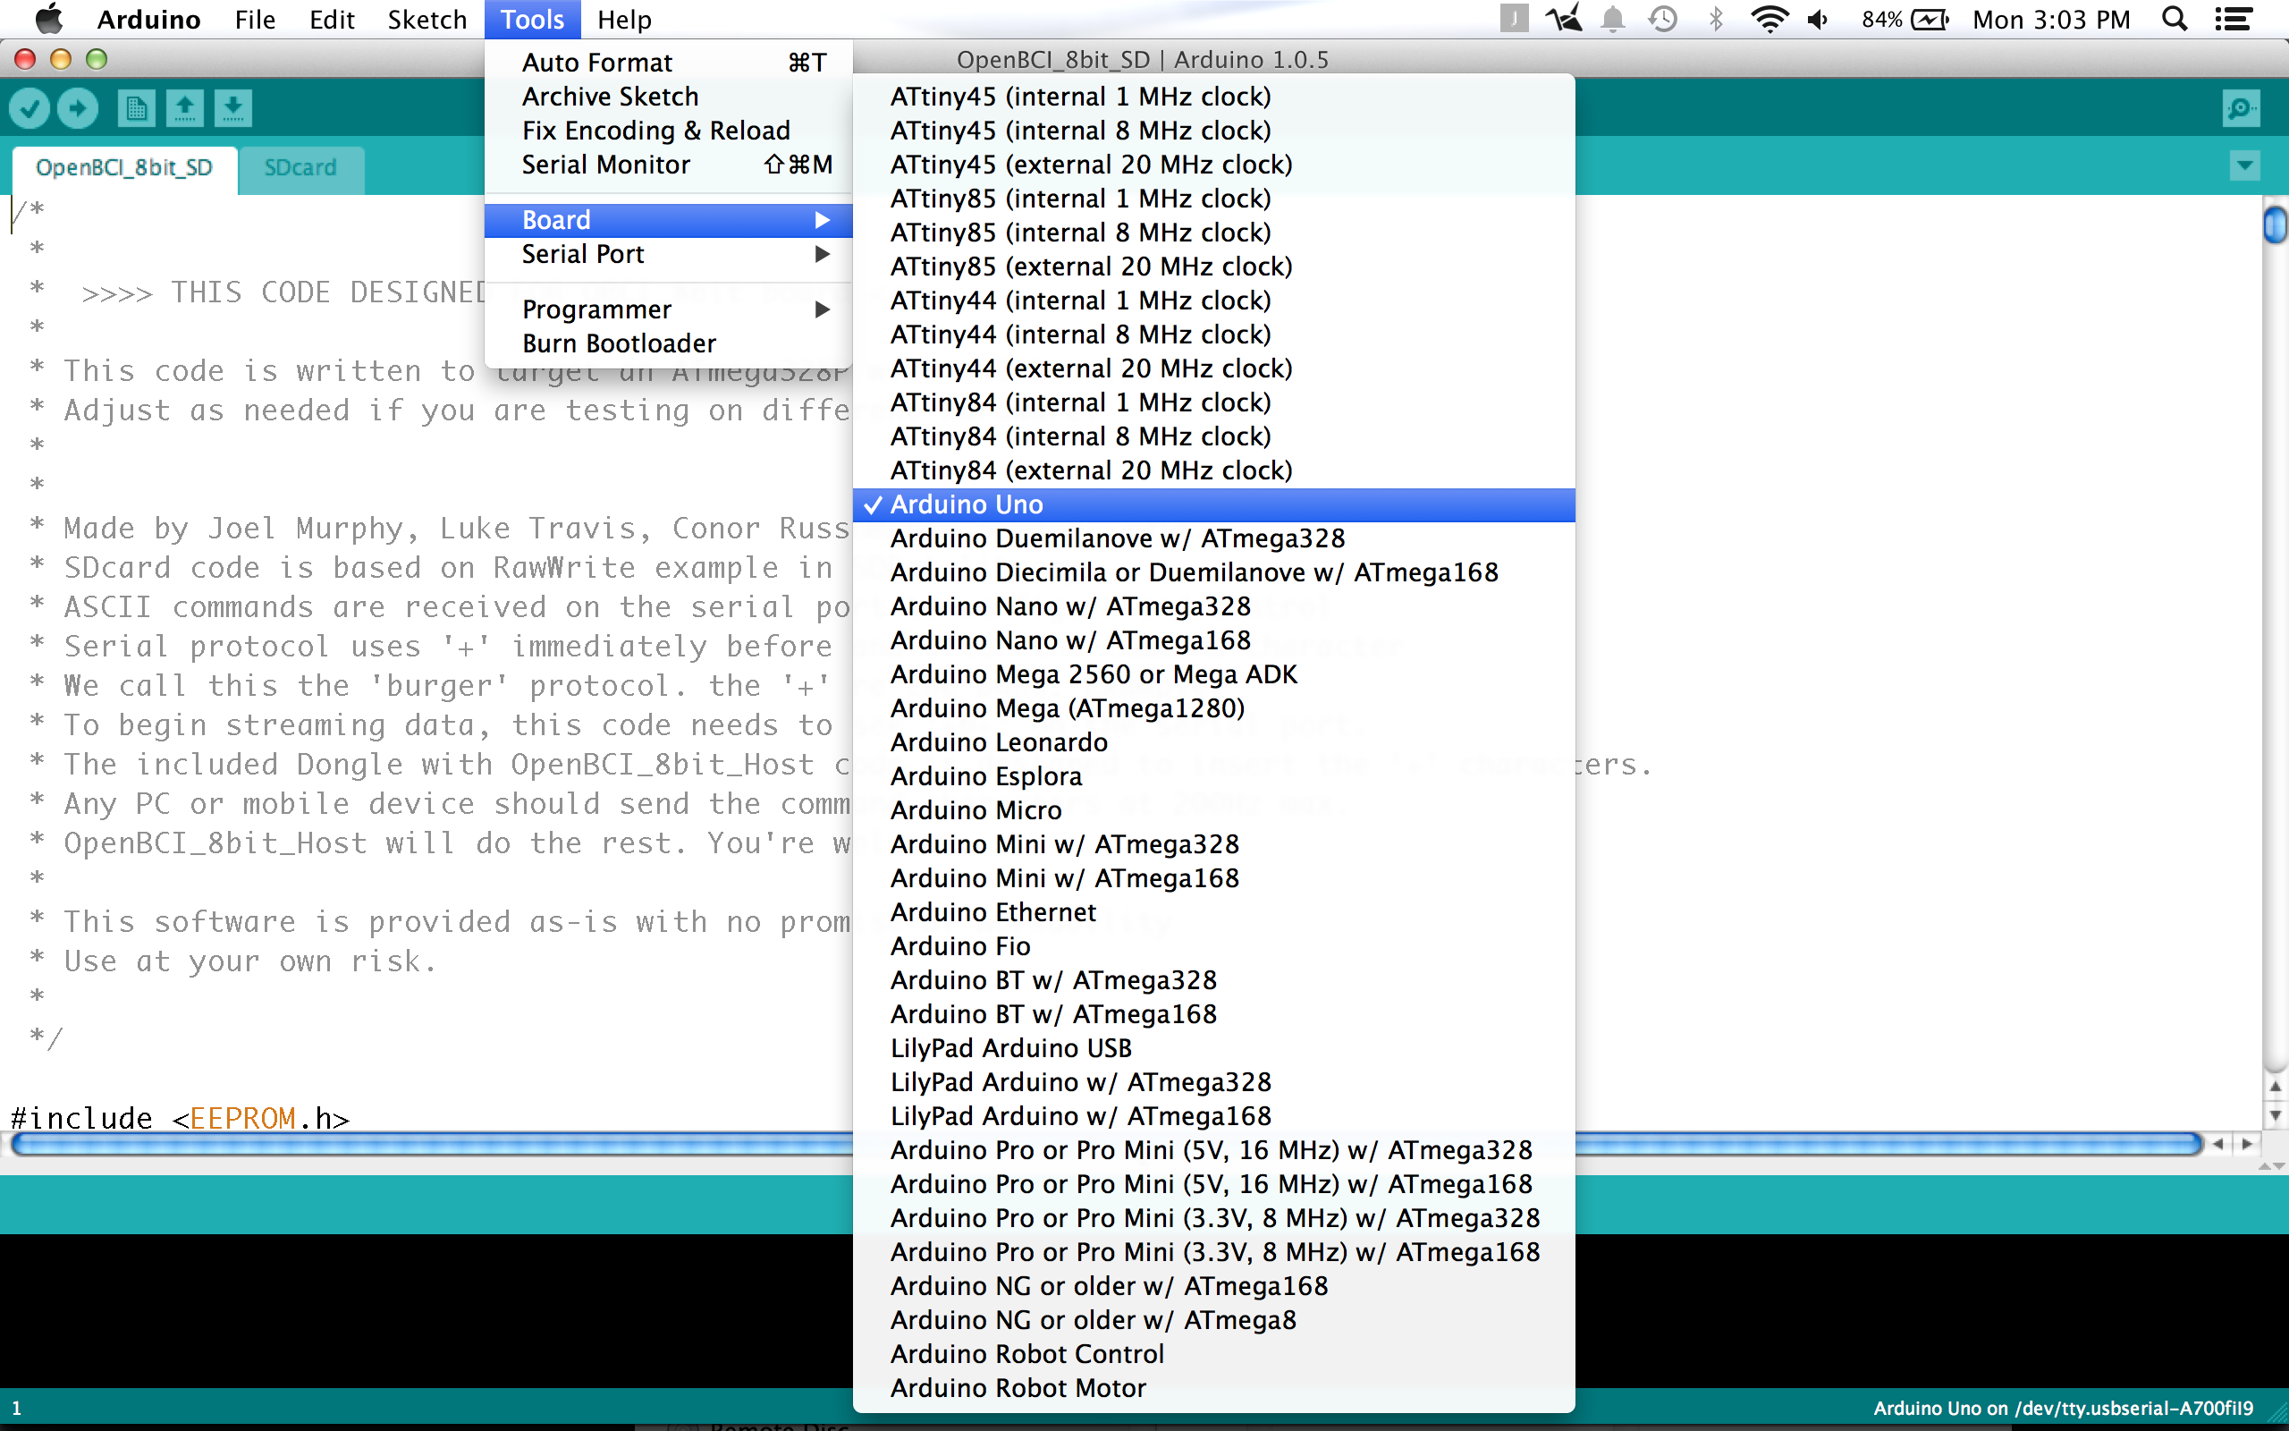The width and height of the screenshot is (2289, 1431).
Task: Open Spotlight search in the menu bar
Action: point(2175,20)
